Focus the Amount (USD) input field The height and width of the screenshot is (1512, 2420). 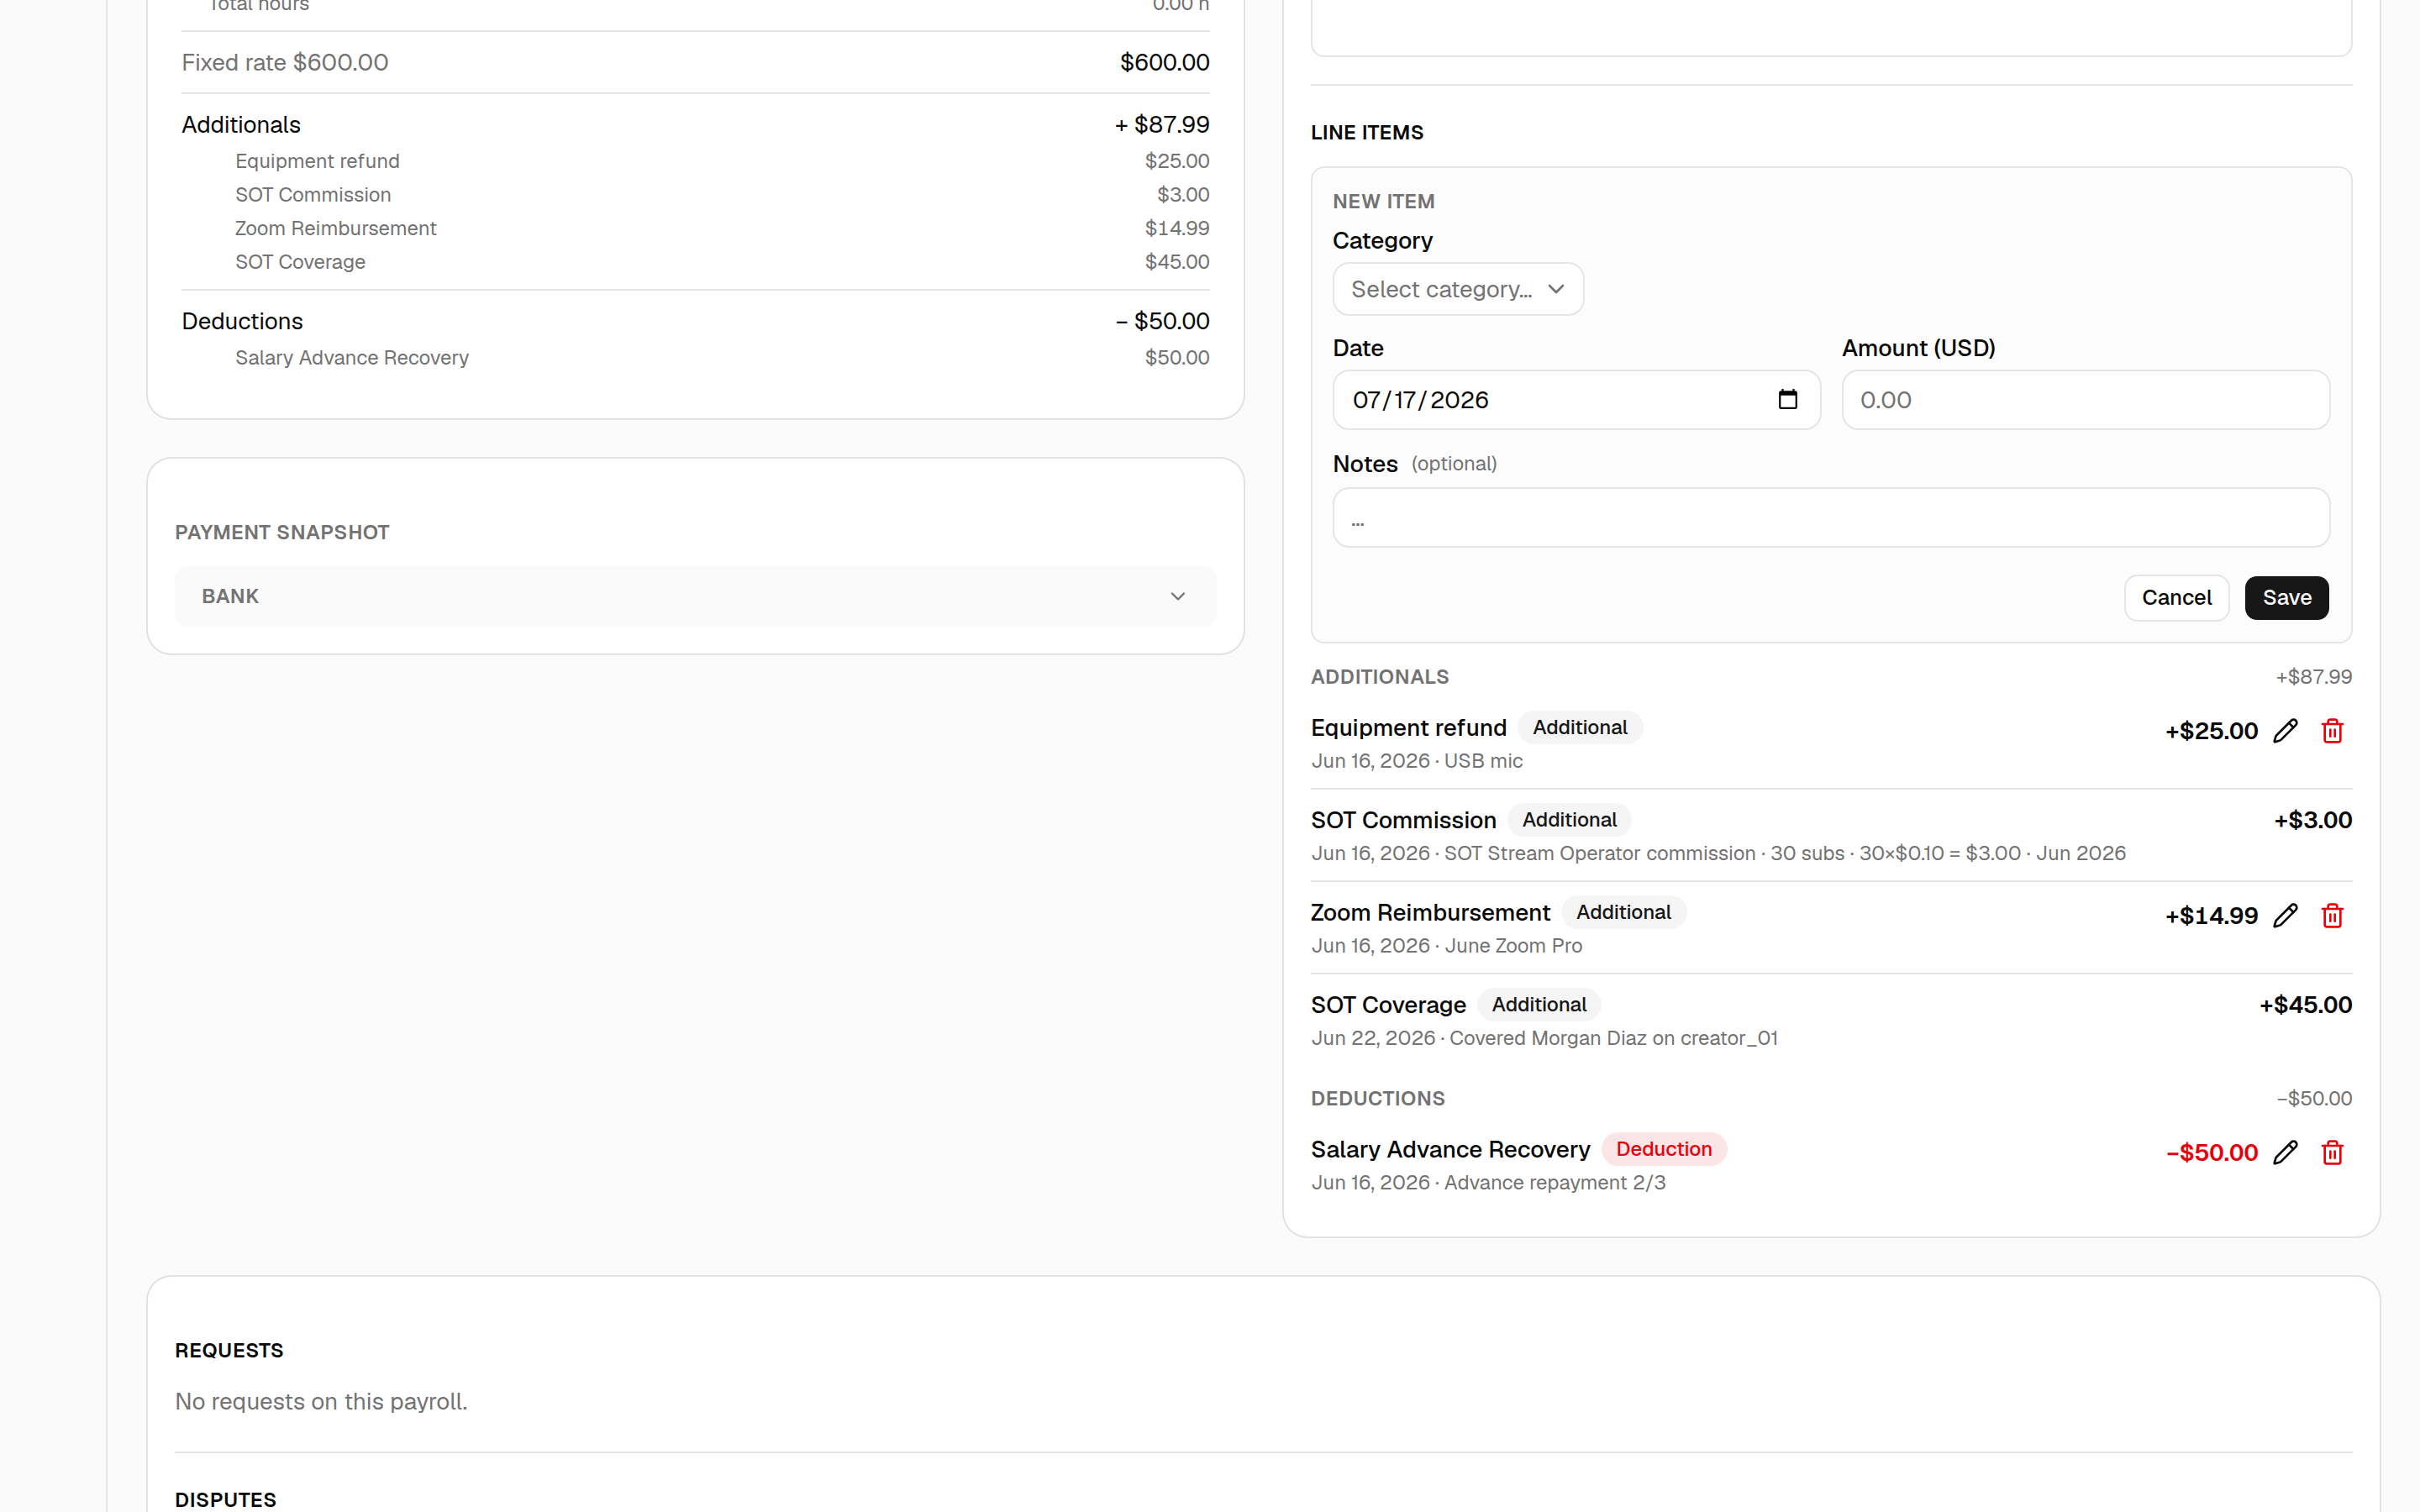coord(2085,400)
